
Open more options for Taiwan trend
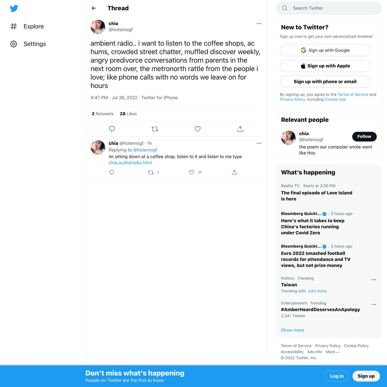[x=374, y=280]
